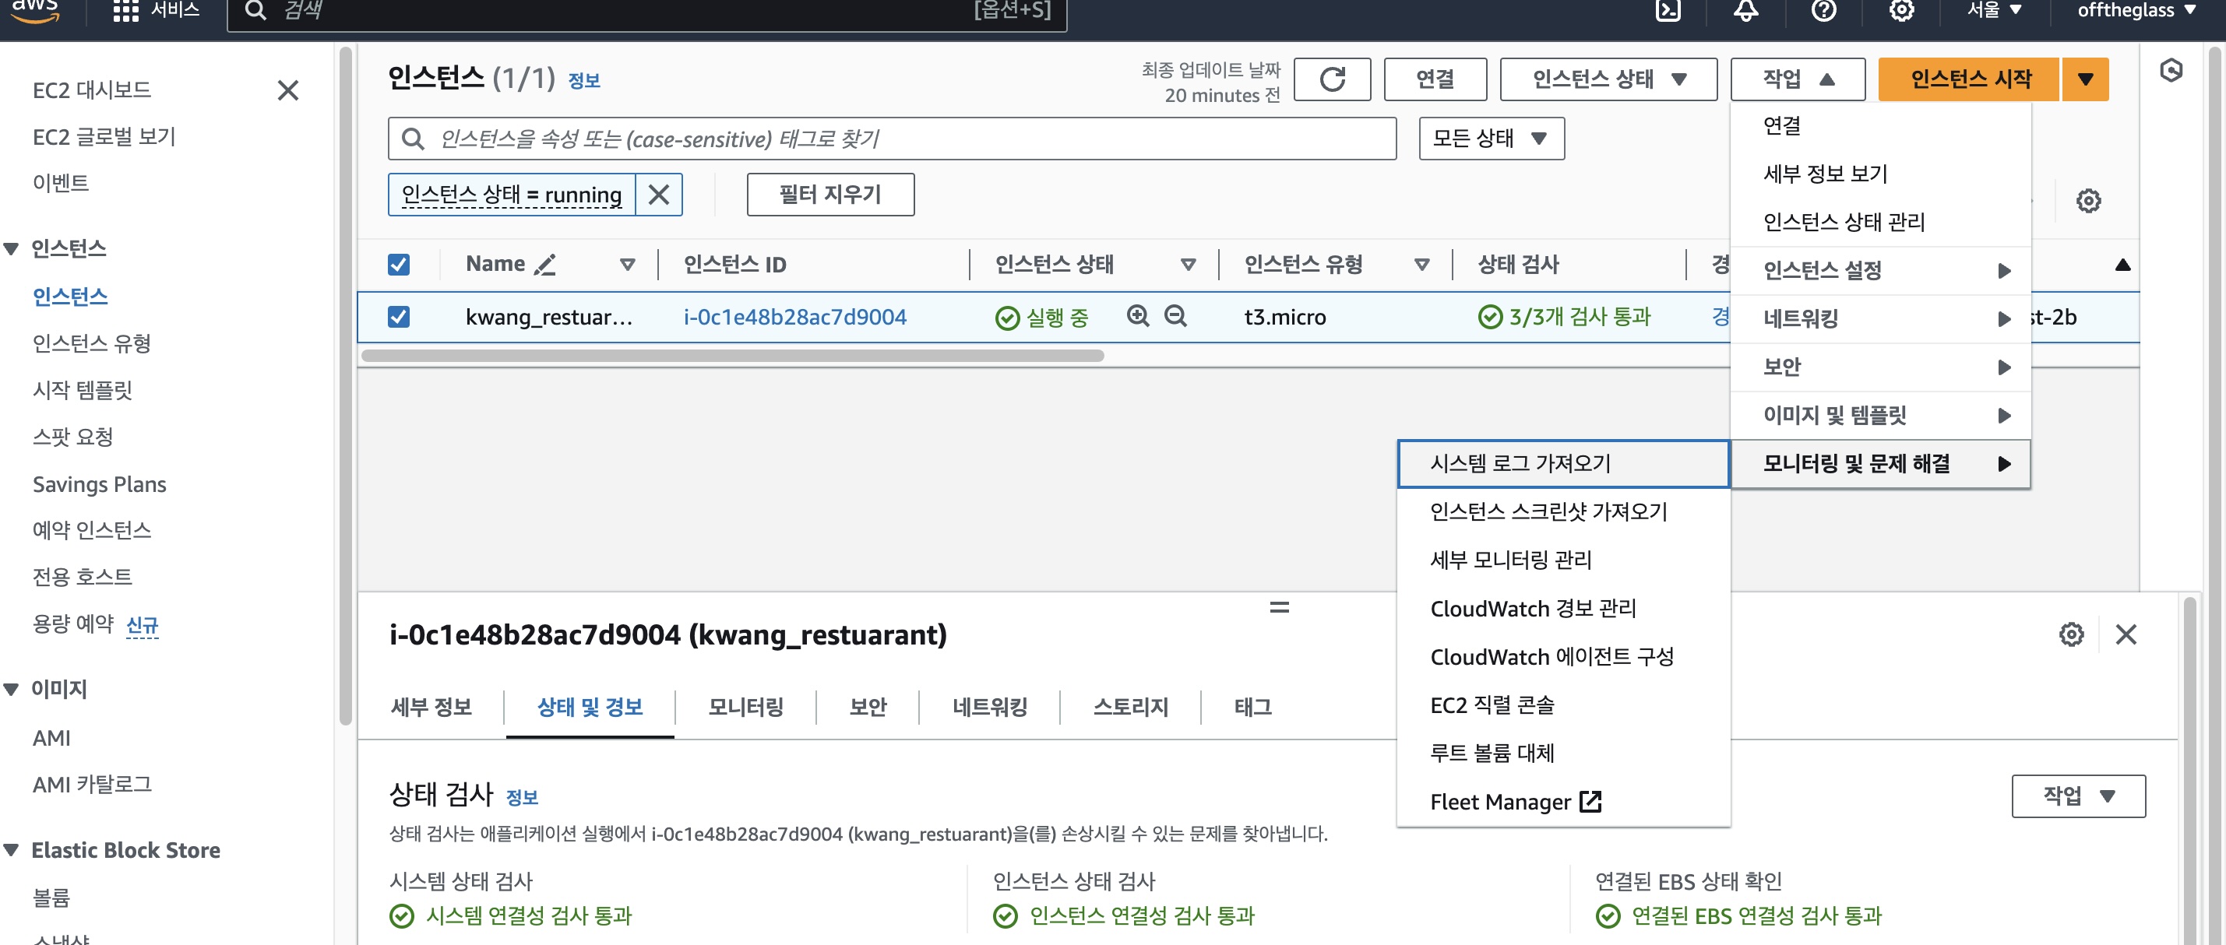Screen dimensions: 2226x945
Task: Switch to the 모니터링 tab in details panel
Action: [745, 708]
